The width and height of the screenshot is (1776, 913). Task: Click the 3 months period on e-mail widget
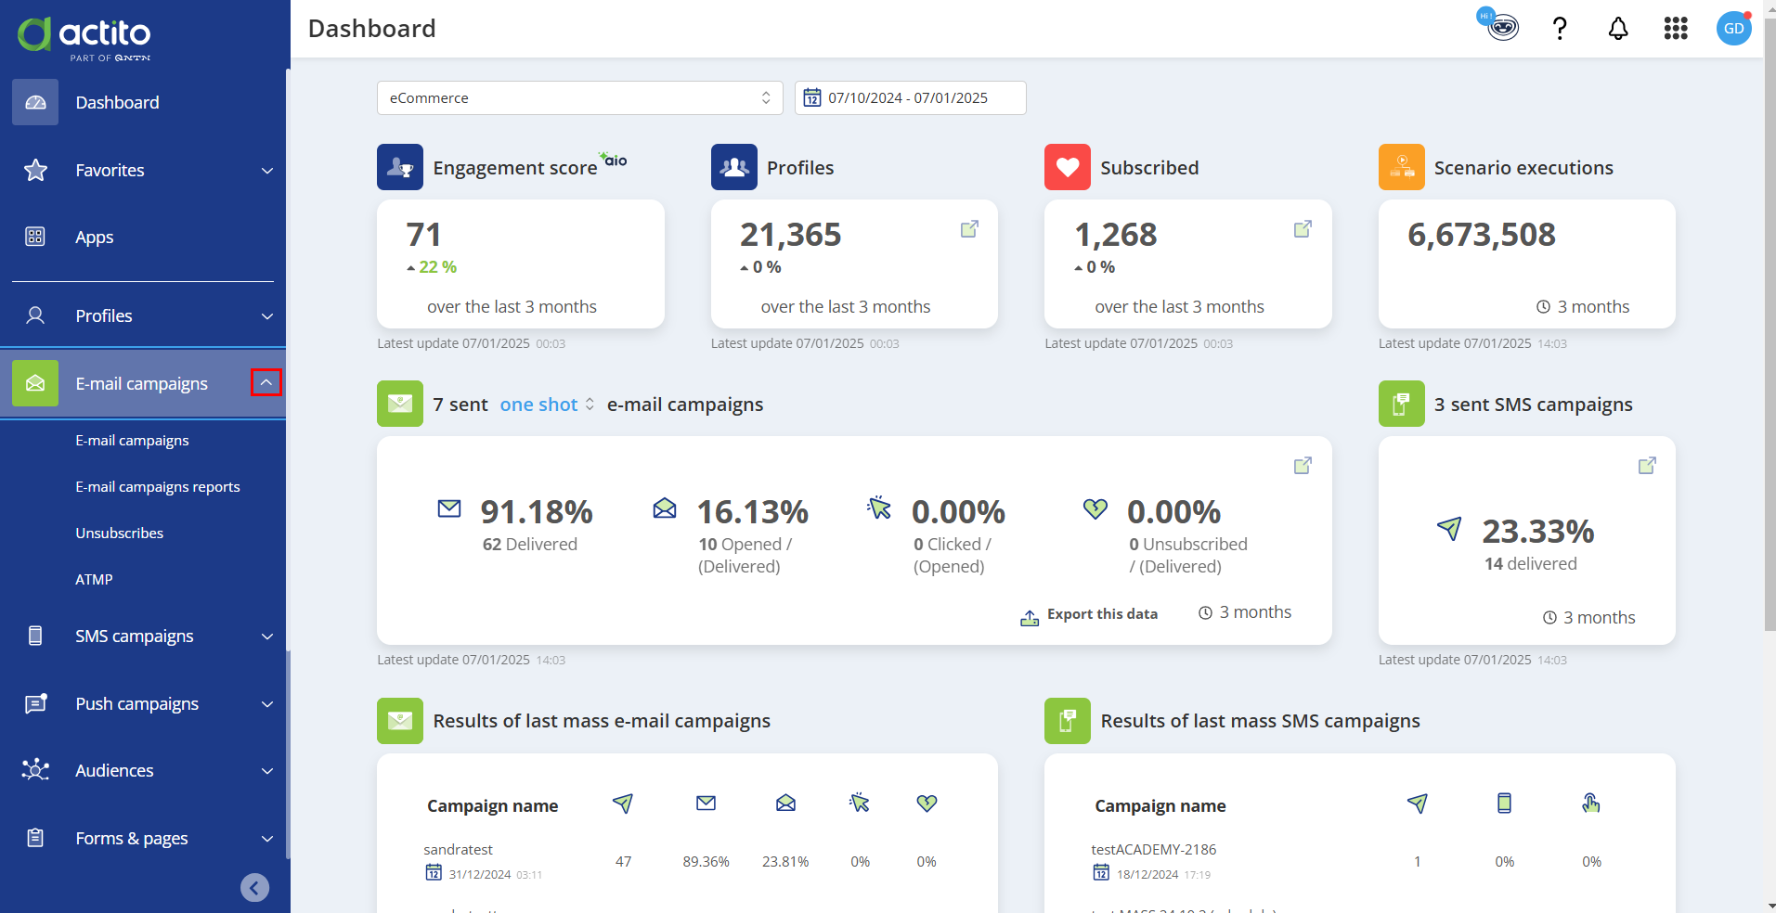pos(1245,612)
